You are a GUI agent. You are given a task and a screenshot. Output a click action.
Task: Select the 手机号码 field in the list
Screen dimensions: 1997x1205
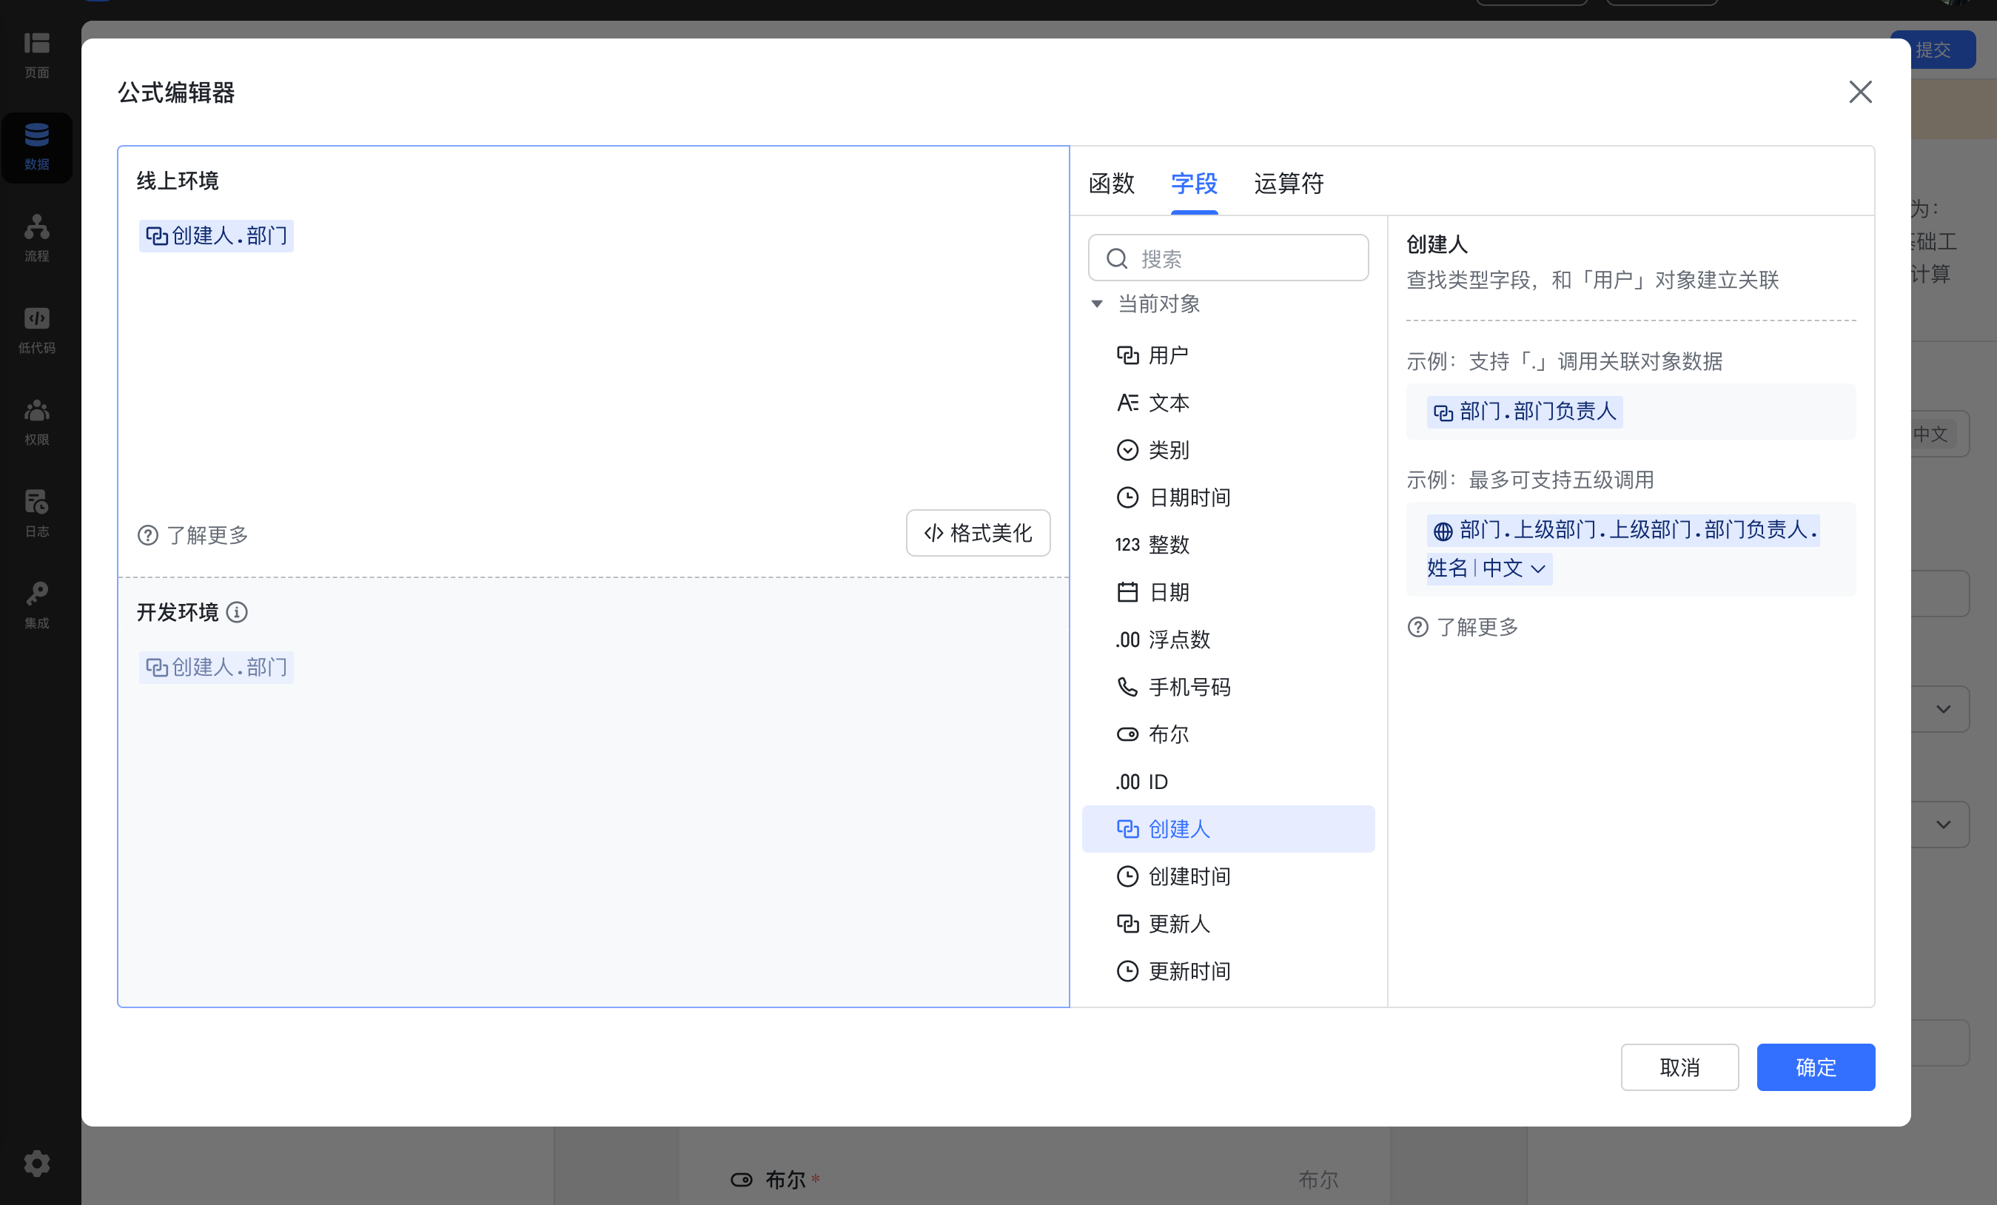[1228, 687]
